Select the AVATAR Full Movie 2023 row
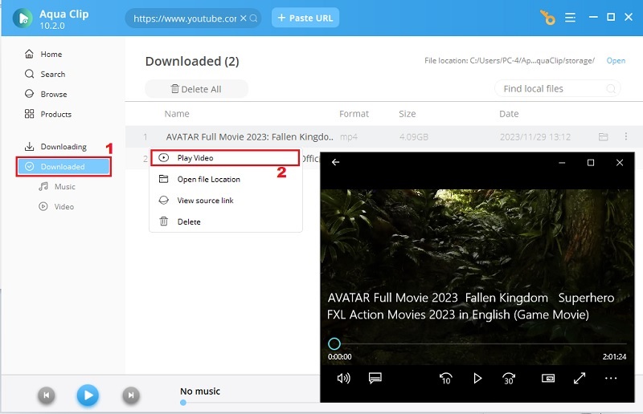The height and width of the screenshot is (414, 643). click(x=384, y=136)
